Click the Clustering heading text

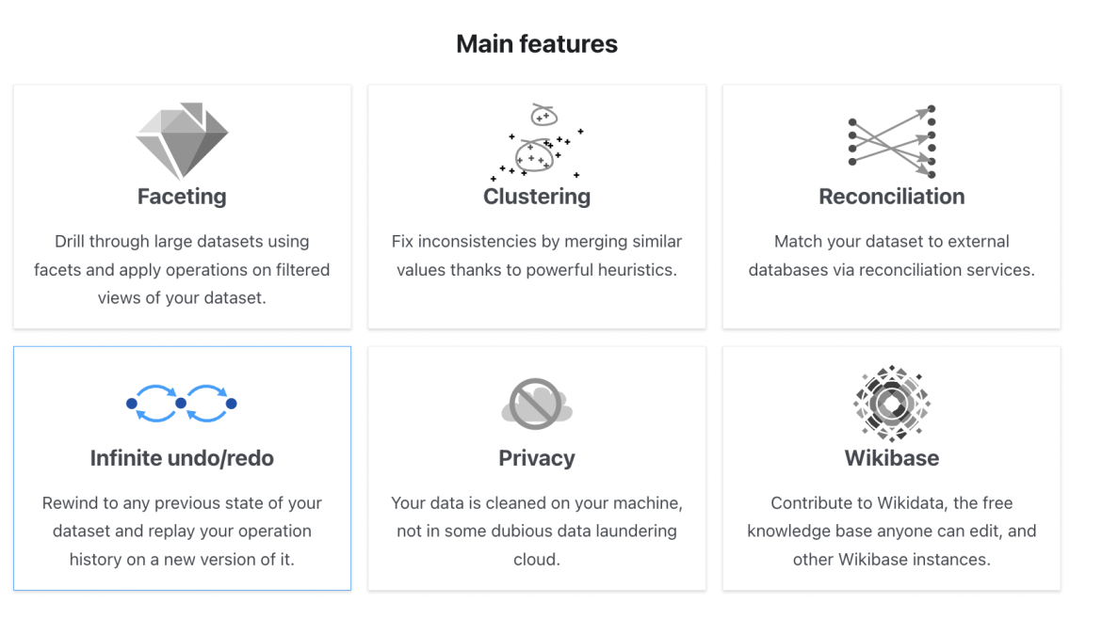point(537,197)
